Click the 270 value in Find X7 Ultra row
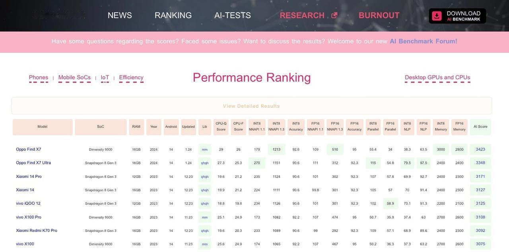 coord(257,163)
